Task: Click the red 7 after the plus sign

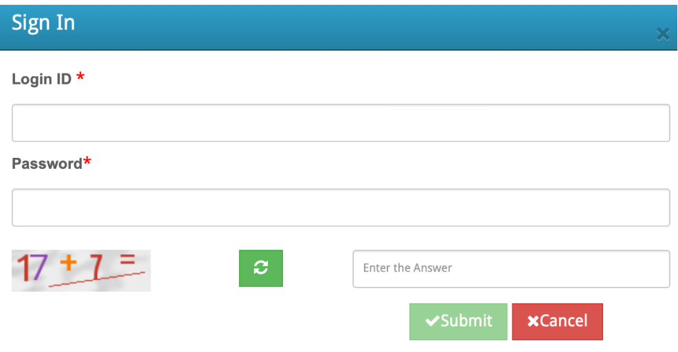Action: click(x=96, y=267)
